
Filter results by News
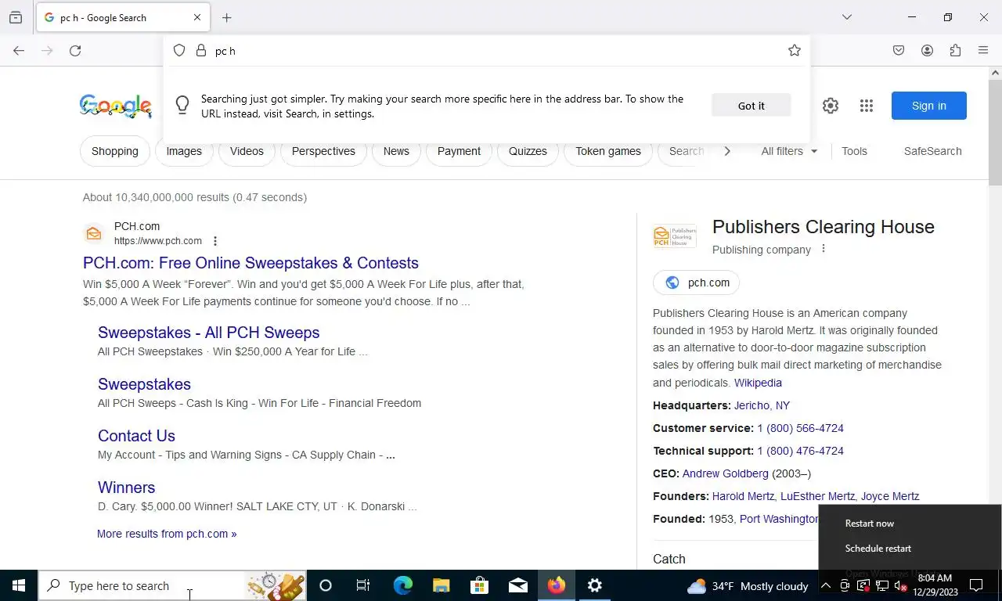click(396, 151)
